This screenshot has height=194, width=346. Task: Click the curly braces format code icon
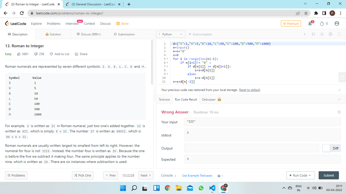pyautogui.click(x=313, y=34)
